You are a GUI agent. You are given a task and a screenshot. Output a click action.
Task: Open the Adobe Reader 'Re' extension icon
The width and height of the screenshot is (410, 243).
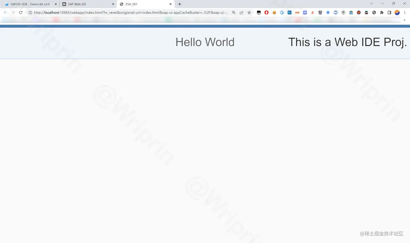289,12
